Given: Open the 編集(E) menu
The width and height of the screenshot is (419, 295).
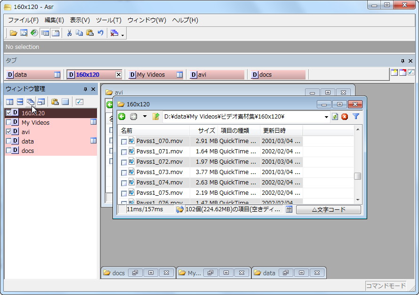Looking at the screenshot, I should pos(54,20).
